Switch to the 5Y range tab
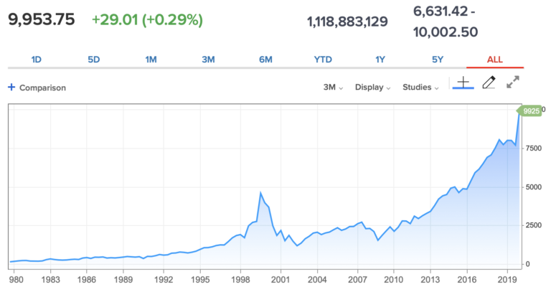 coord(438,60)
